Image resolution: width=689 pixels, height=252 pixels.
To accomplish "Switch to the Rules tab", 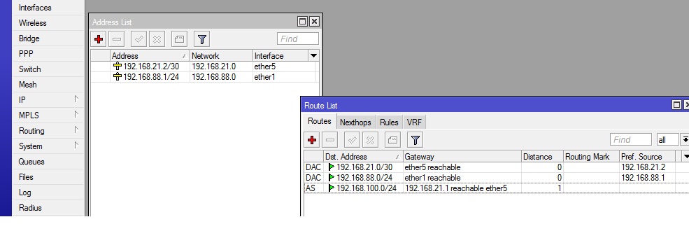I will pos(389,122).
